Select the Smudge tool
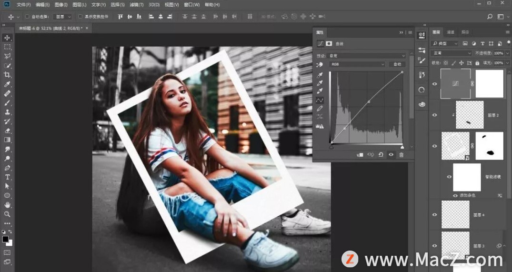512x272 pixels. coord(7,149)
